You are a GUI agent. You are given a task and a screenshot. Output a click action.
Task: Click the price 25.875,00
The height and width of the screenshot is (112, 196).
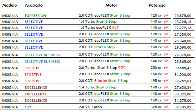[183, 16]
